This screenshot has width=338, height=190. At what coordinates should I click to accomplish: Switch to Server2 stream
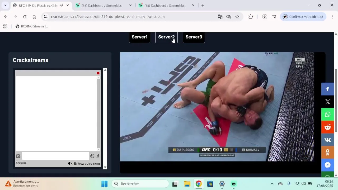166,37
